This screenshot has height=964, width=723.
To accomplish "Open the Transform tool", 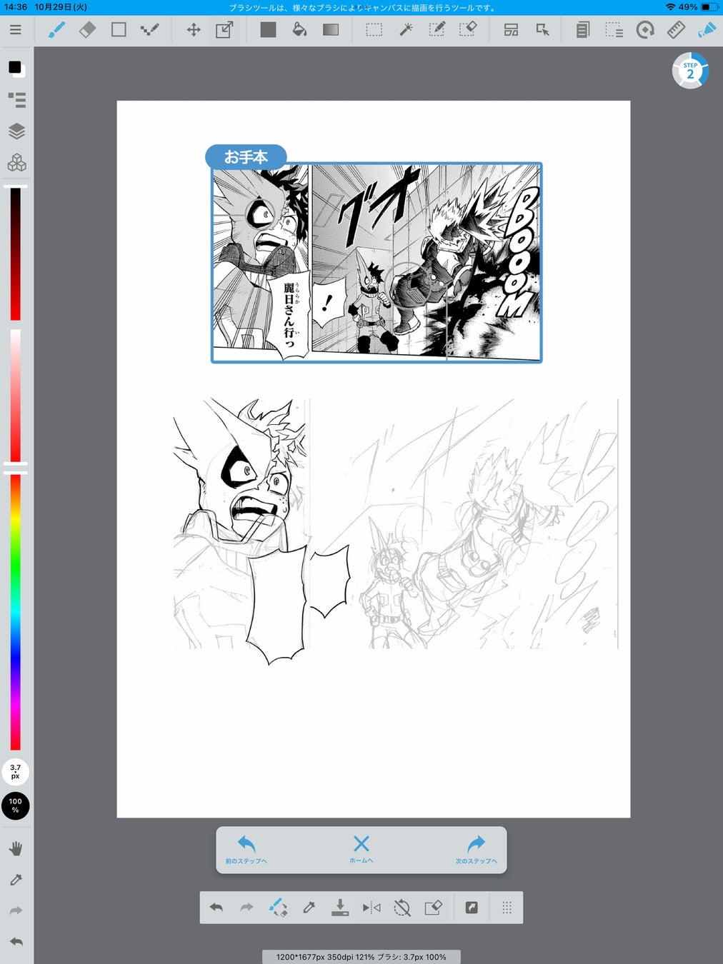I will click(x=224, y=30).
